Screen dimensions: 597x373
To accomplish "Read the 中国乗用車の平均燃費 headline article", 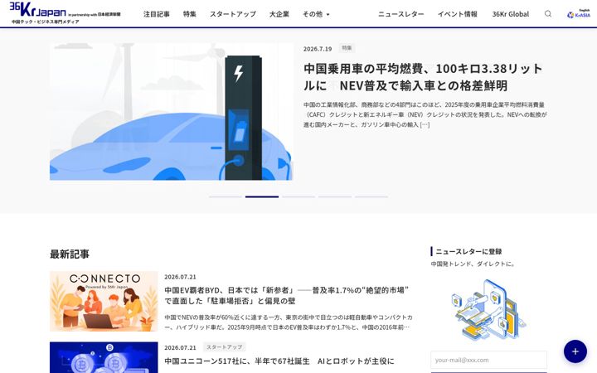I will pos(423,77).
